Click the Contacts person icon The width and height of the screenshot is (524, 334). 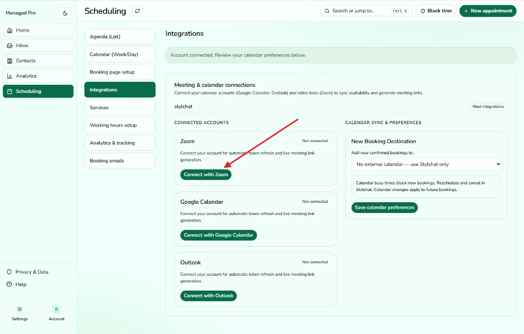coord(10,61)
